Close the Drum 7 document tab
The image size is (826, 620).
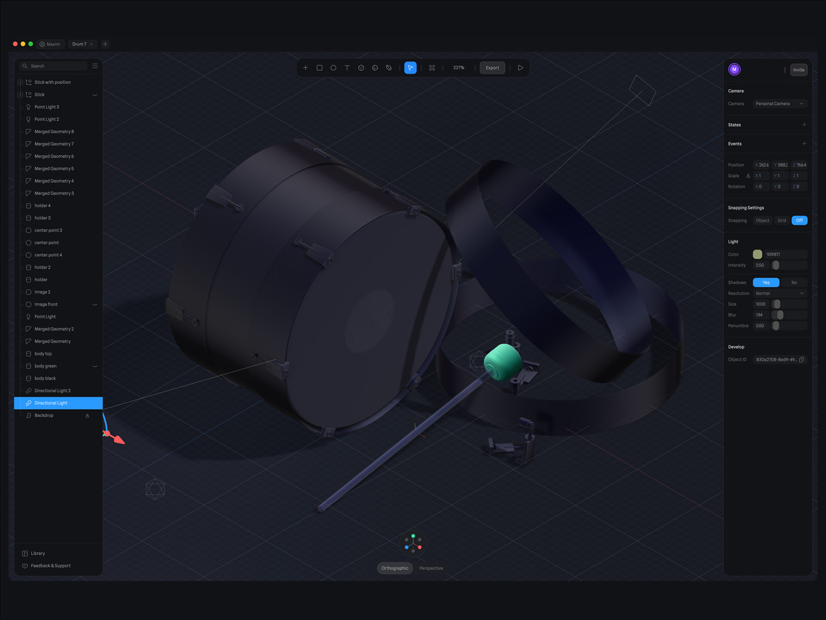coord(92,44)
